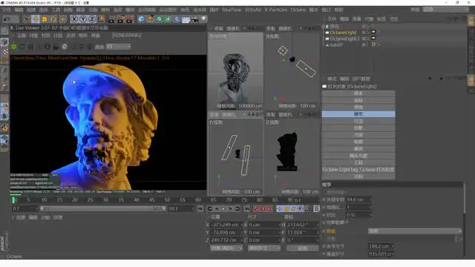Image resolution: width=475 pixels, height=267 pixels.
Task: Open the highlighted Details attribute tab
Action: [x=358, y=113]
